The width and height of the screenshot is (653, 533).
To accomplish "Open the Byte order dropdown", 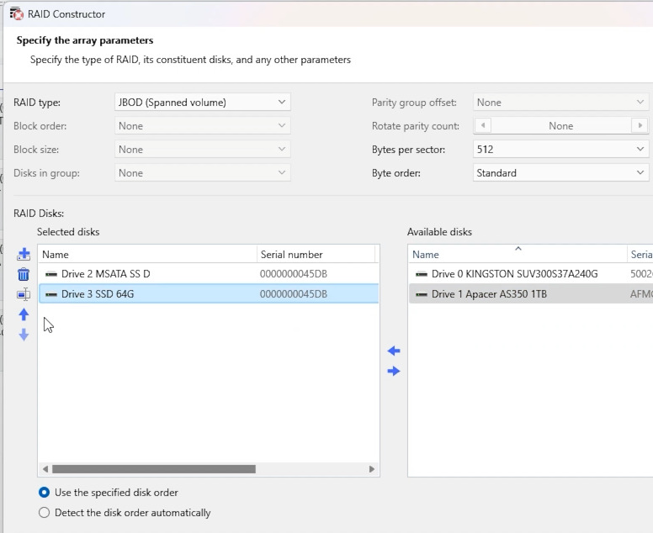I will pos(560,172).
